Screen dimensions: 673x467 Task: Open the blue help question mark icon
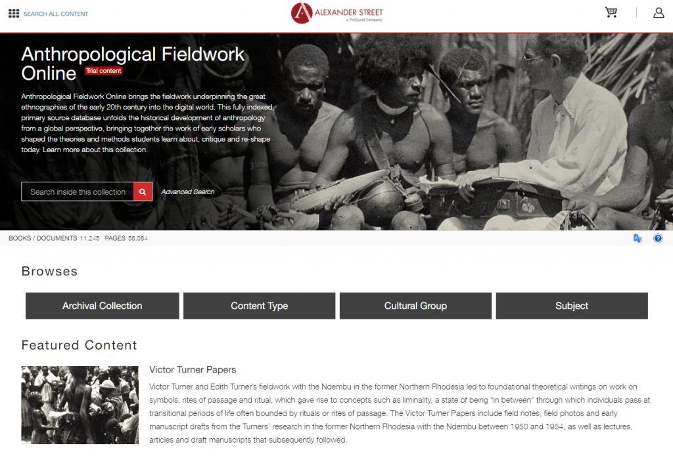657,238
